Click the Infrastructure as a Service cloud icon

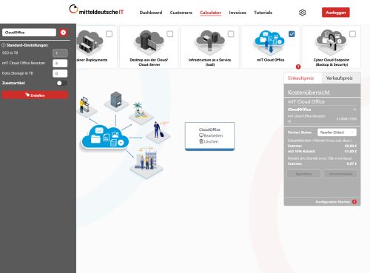210,43
